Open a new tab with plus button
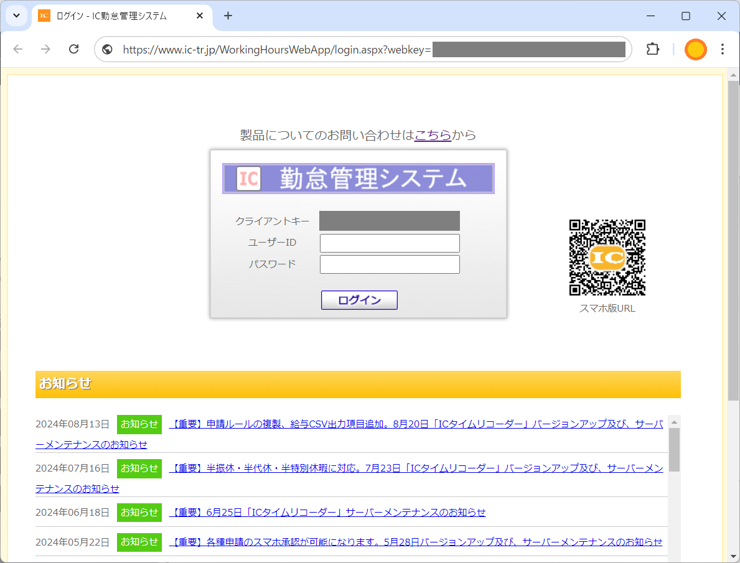 [228, 16]
